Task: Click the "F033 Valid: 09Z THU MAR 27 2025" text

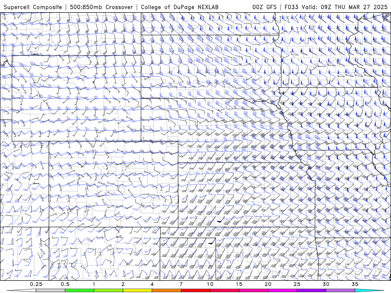Action: 336,7
